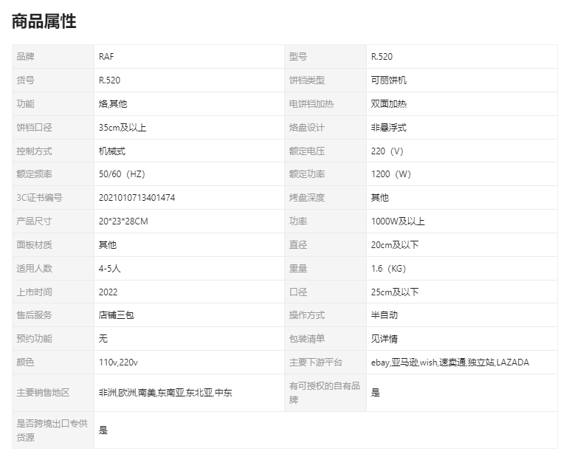Click the 电饼铛加热 label
Viewport: 569px width, 457px height.
(311, 104)
